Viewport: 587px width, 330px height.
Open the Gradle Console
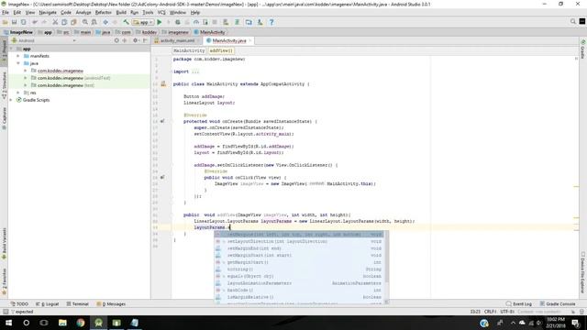click(558, 303)
